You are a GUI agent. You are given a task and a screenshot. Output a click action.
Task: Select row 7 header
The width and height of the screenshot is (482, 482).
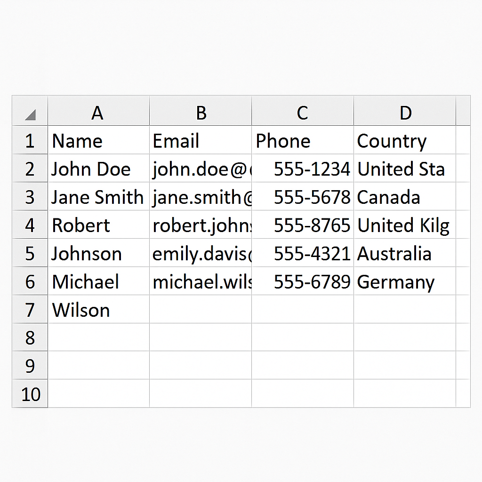[x=30, y=309]
